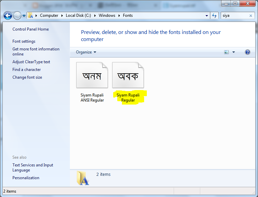Click the Change your view icon

tap(226, 52)
